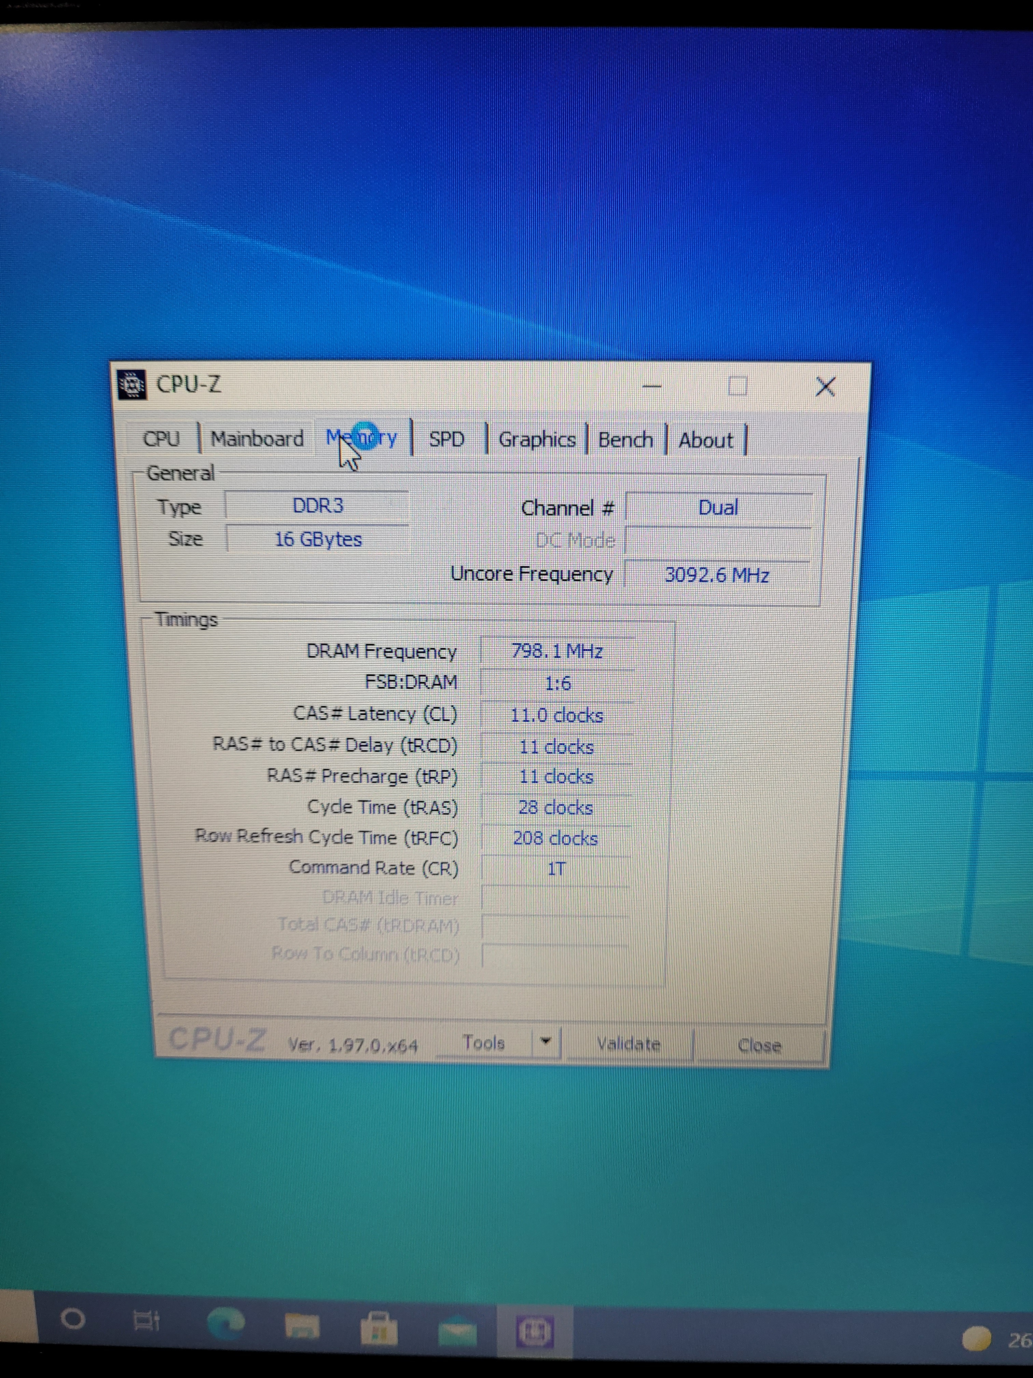This screenshot has height=1378, width=1033.
Task: Close CPU-Z with the X button
Action: [826, 387]
